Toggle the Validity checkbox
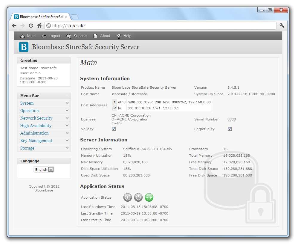The width and height of the screenshot is (298, 246). pyautogui.click(x=114, y=129)
